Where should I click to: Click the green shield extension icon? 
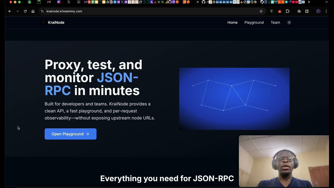(x=272, y=11)
